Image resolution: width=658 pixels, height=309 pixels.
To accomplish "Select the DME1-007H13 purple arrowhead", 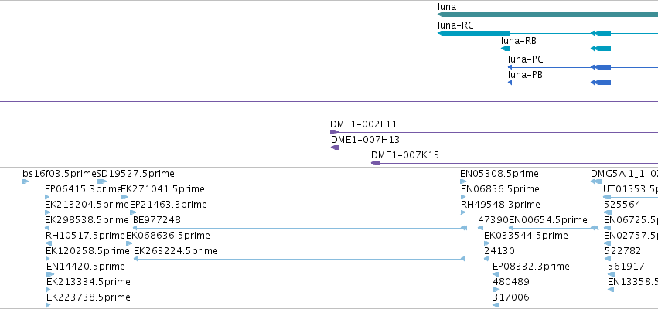I will [335, 148].
